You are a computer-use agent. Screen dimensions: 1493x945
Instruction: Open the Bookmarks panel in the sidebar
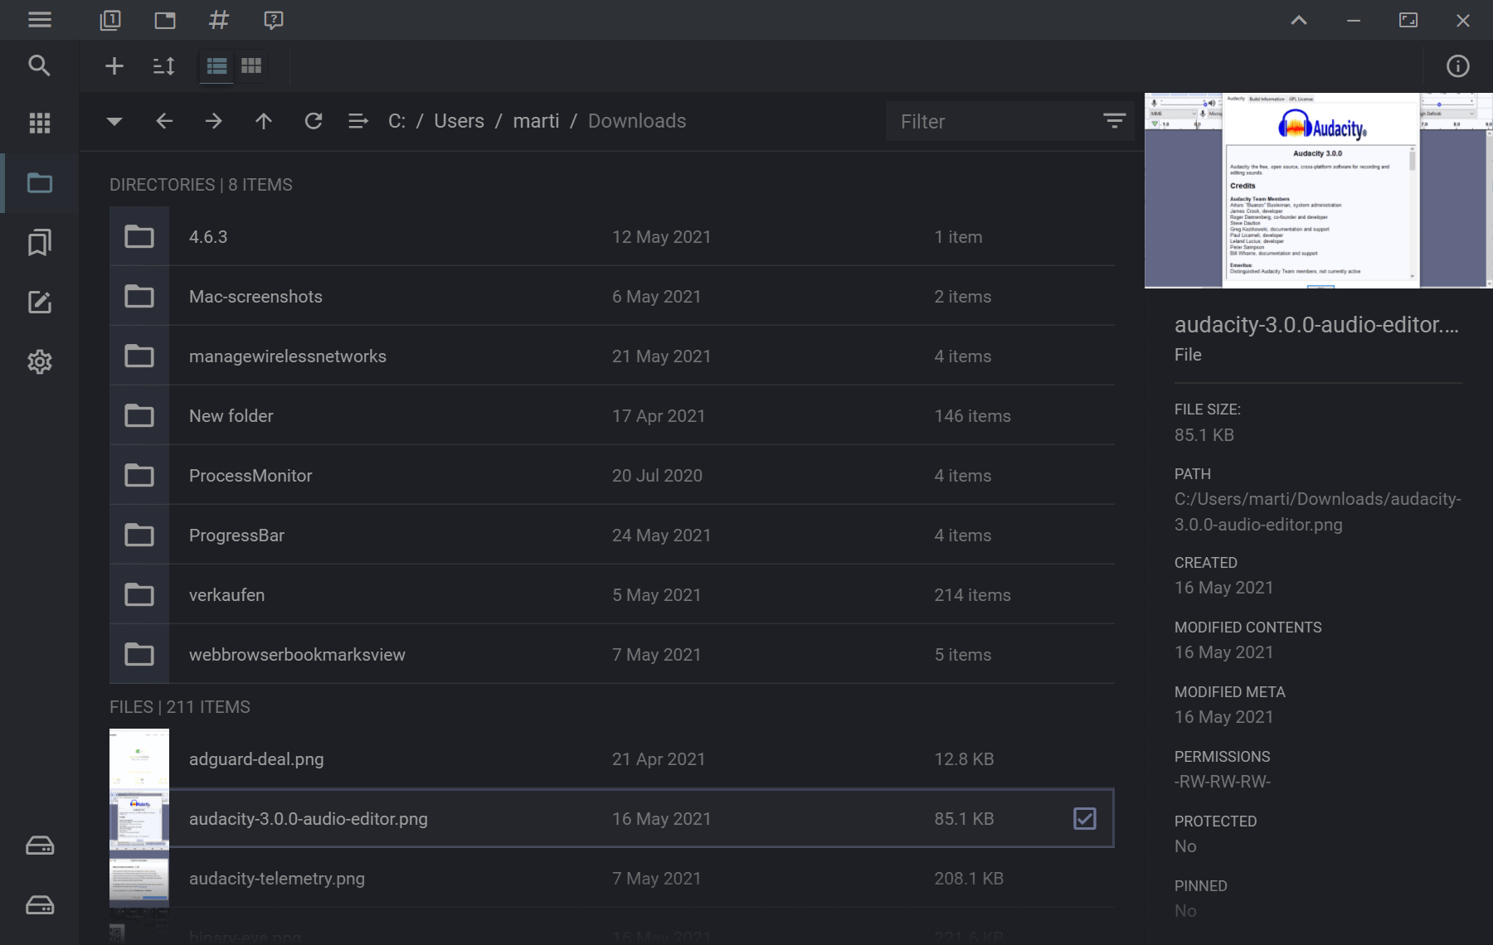click(x=39, y=242)
